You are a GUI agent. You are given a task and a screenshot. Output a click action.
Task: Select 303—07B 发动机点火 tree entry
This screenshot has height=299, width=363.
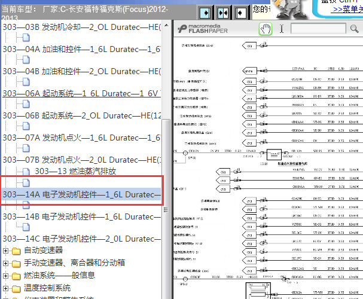click(81, 160)
